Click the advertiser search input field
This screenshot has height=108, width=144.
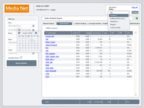pos(119,13)
